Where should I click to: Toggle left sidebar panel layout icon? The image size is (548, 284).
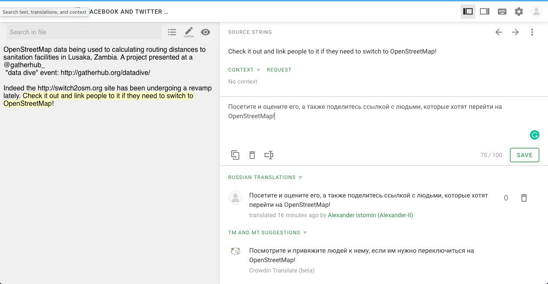tap(468, 12)
